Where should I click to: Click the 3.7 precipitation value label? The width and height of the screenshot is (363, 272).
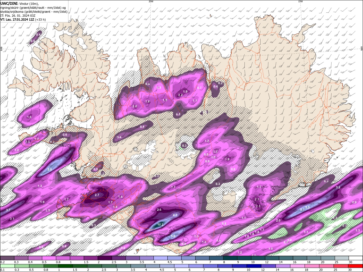(x=8, y=210)
